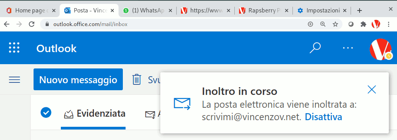Open the Chrome profile avatar in toolbar

(376, 24)
